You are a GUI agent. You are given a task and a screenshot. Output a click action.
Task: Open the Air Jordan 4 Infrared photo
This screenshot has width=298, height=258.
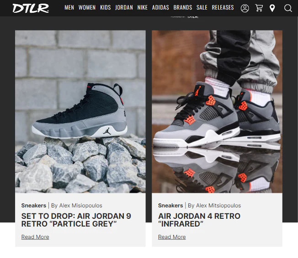[217, 112]
